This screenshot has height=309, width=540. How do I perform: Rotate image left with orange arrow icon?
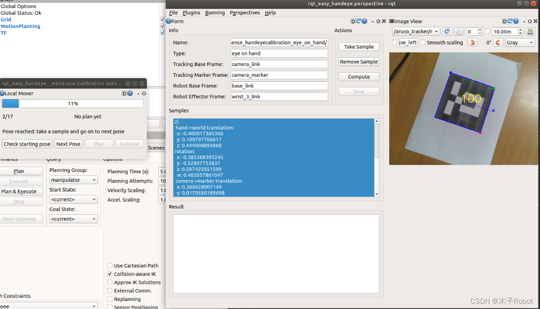[473, 42]
